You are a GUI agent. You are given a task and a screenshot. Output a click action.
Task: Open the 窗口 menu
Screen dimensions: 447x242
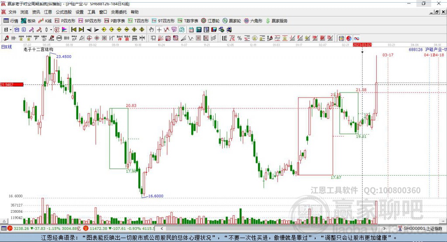[x=103, y=12]
